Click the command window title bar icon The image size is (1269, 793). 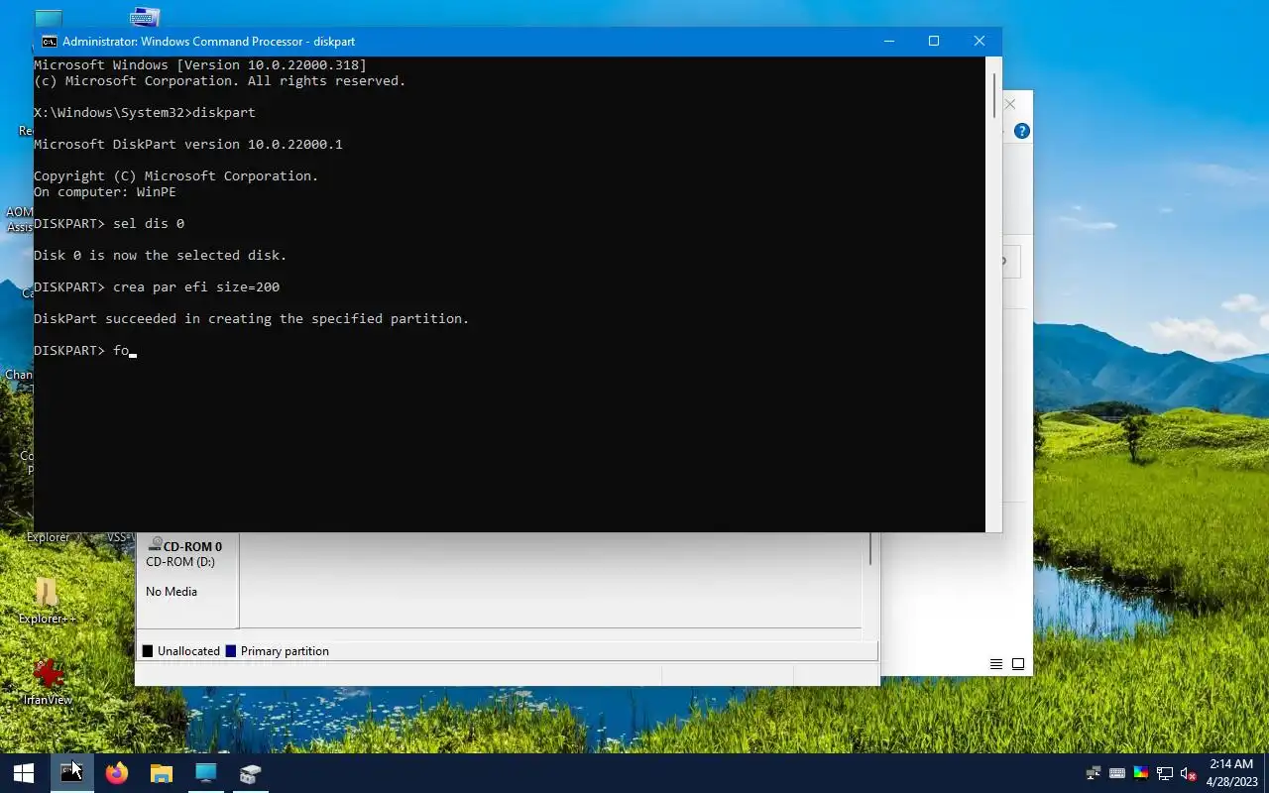pyautogui.click(x=49, y=41)
